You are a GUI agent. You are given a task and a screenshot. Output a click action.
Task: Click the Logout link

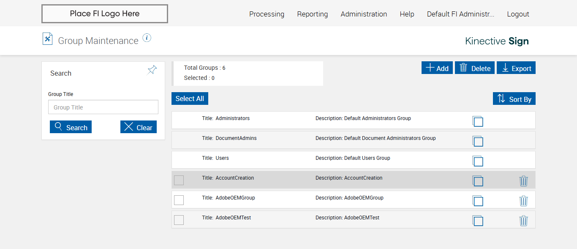pos(518,14)
